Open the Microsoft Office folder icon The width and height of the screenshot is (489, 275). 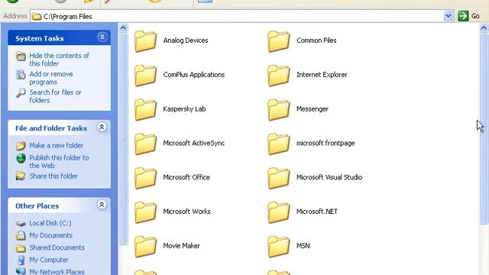click(145, 178)
